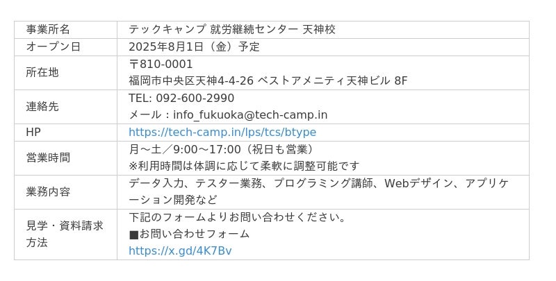Click the 月〜土／9:00〜17:00 hours text
The image size is (556, 281).
click(222, 149)
